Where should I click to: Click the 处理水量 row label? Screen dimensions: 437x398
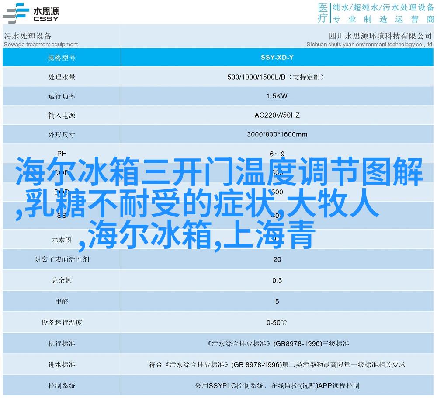point(62,77)
